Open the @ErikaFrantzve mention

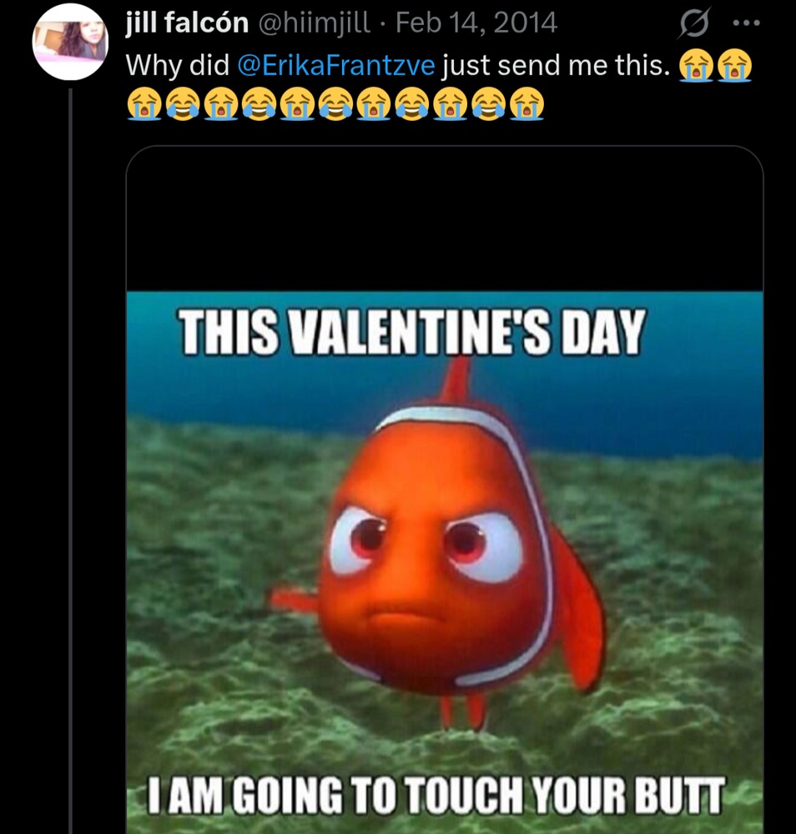pyautogui.click(x=335, y=66)
